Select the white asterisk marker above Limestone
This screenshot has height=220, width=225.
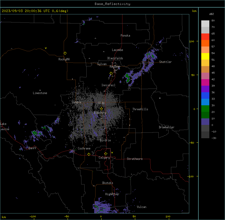tap(40, 90)
